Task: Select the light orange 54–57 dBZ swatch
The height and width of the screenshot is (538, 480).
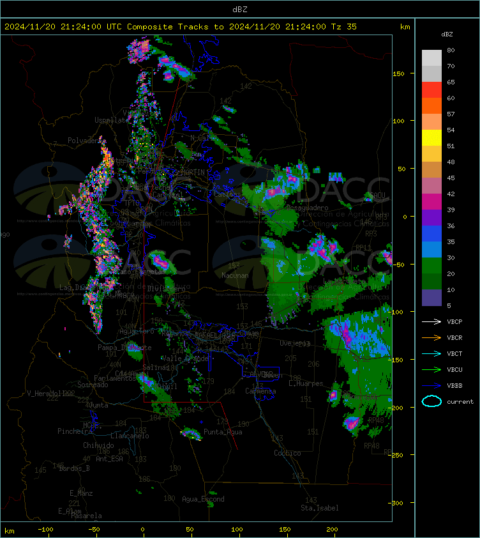Action: point(431,122)
